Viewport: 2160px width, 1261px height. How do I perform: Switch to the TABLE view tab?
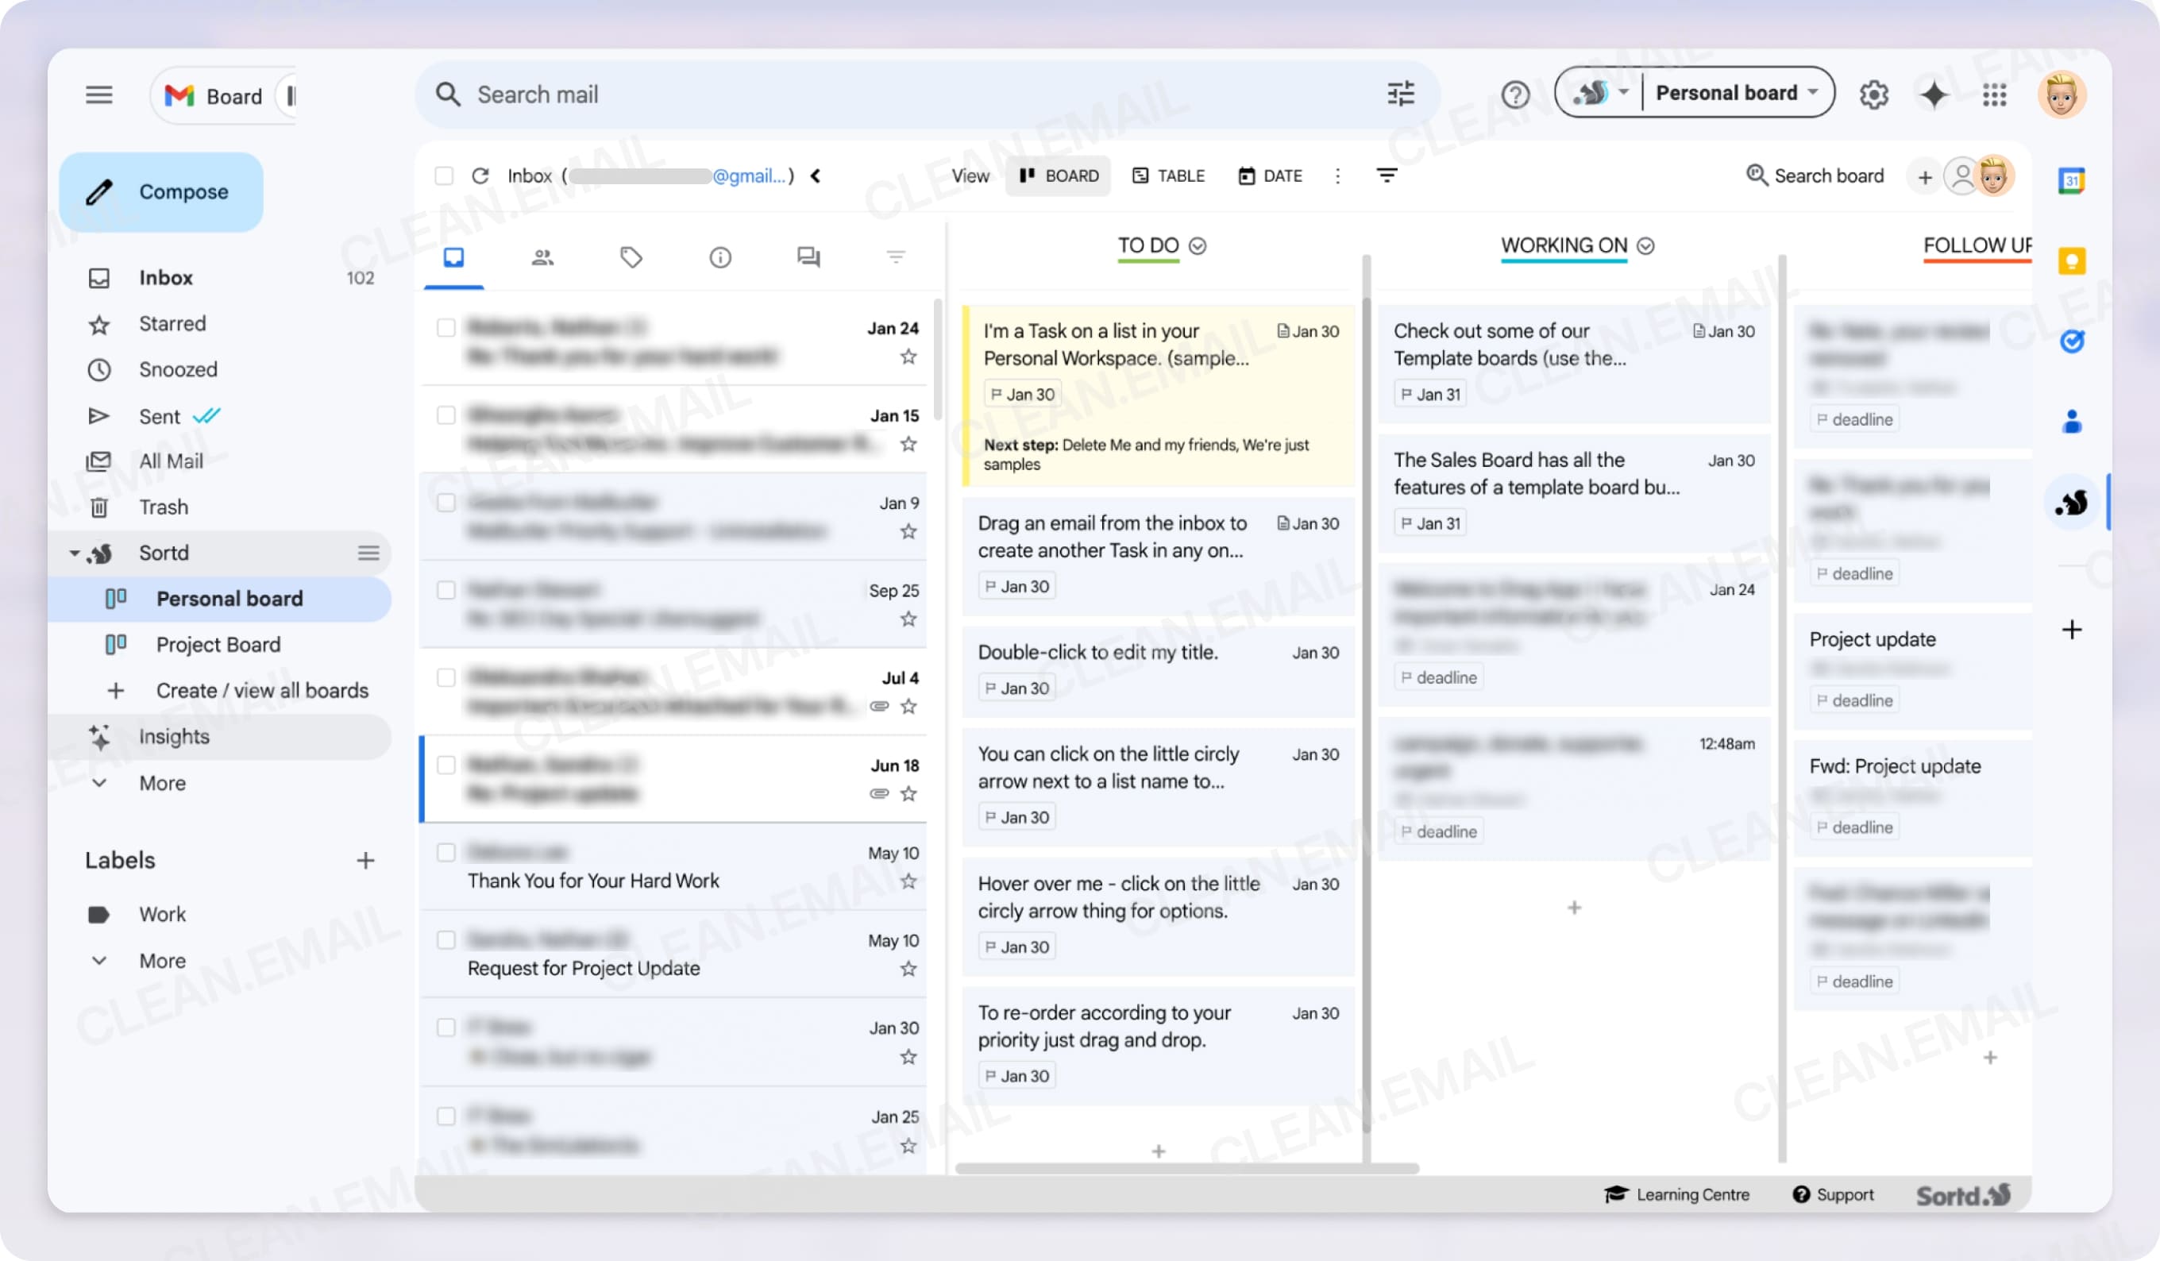point(1169,175)
